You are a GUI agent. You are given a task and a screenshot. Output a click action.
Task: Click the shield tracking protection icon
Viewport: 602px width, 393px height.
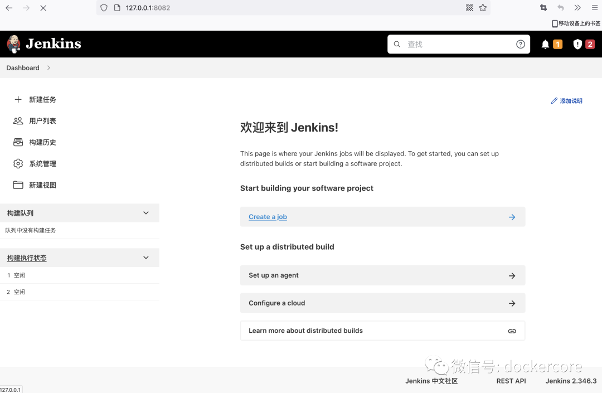point(104,8)
